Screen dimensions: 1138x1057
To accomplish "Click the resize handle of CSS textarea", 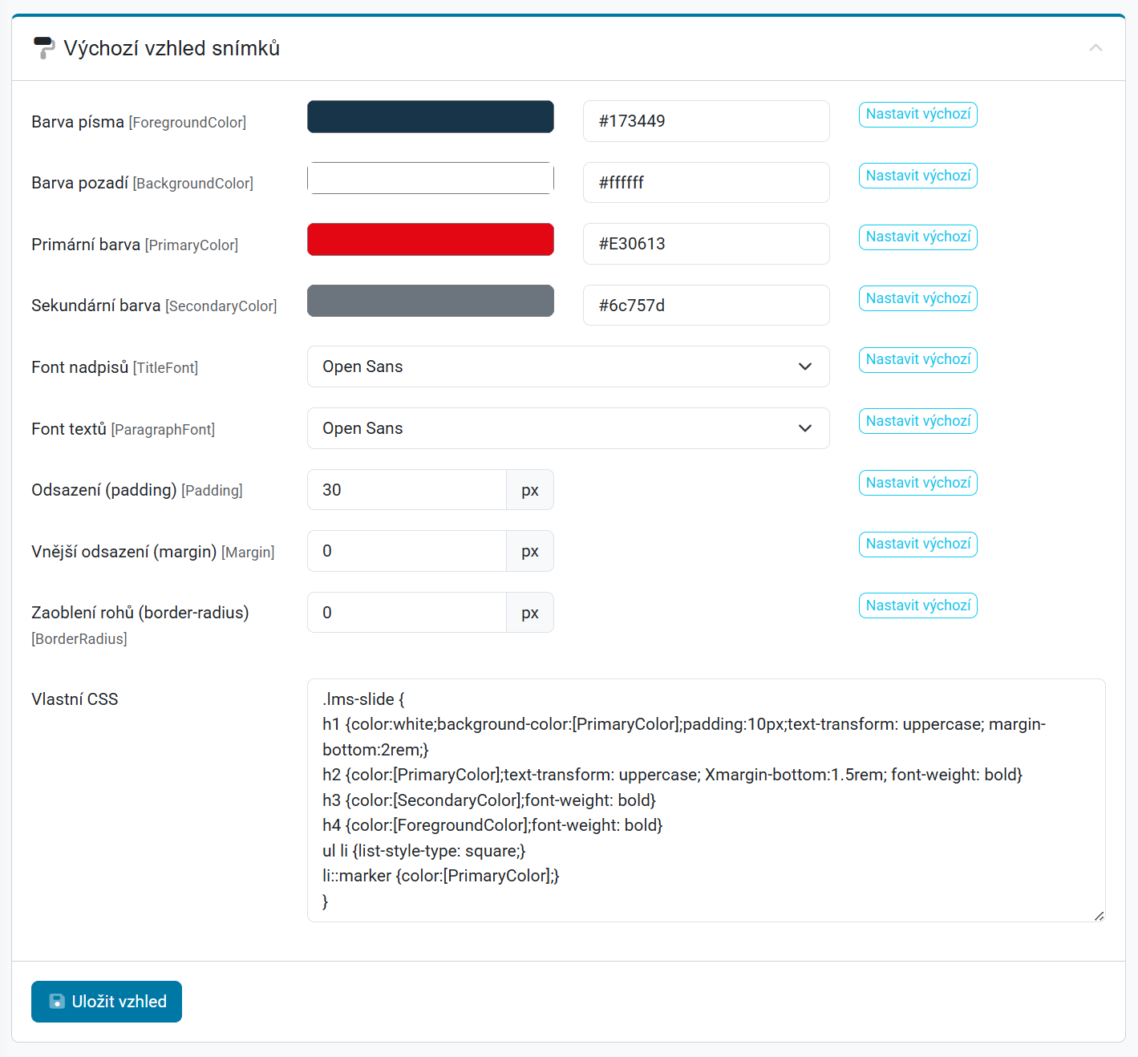I will (x=1099, y=916).
